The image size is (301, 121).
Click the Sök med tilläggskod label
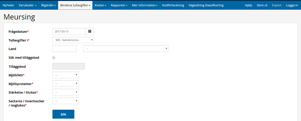point(24,57)
